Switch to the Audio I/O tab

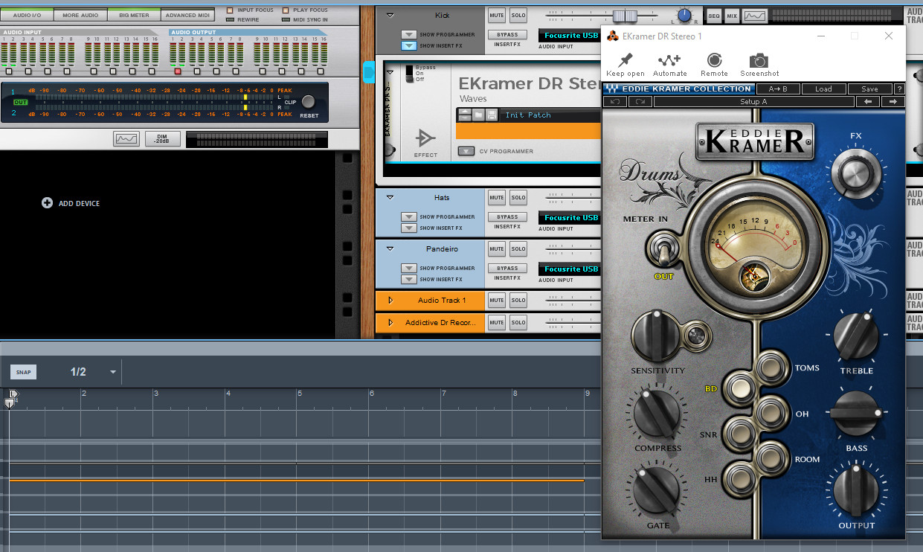[x=27, y=15]
